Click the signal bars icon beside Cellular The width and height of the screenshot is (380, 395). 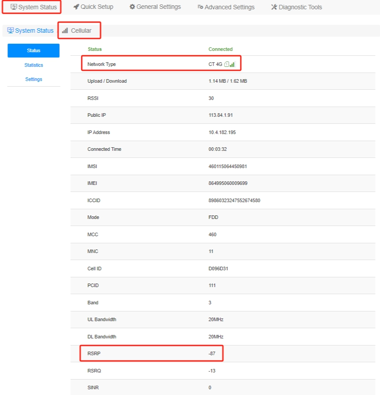tap(65, 31)
